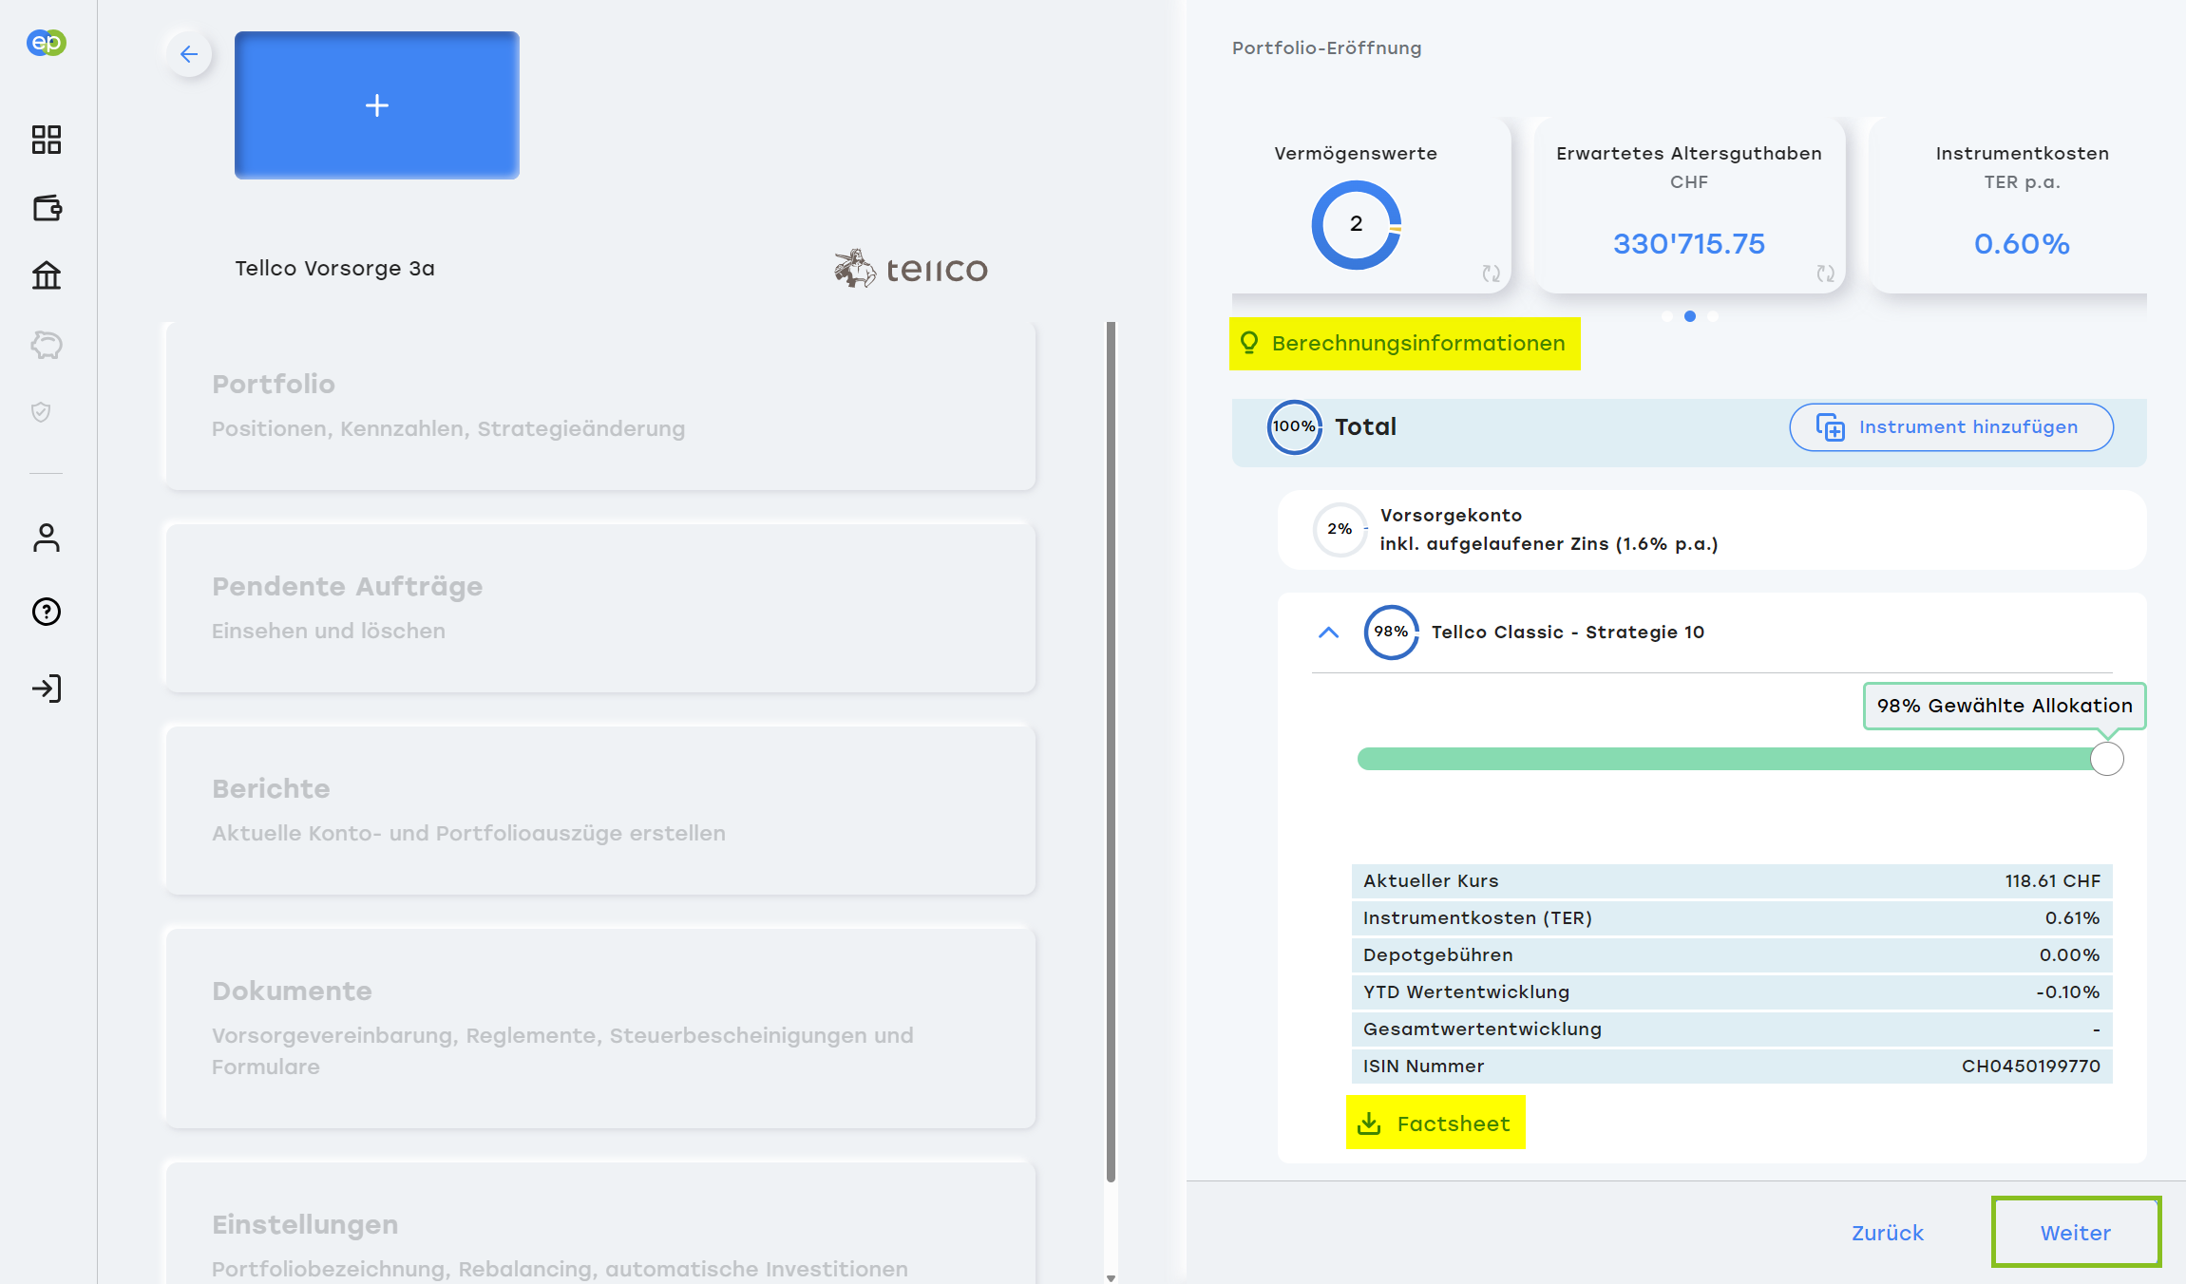Click the Gesamtwertentwicklung row

click(1732, 1029)
